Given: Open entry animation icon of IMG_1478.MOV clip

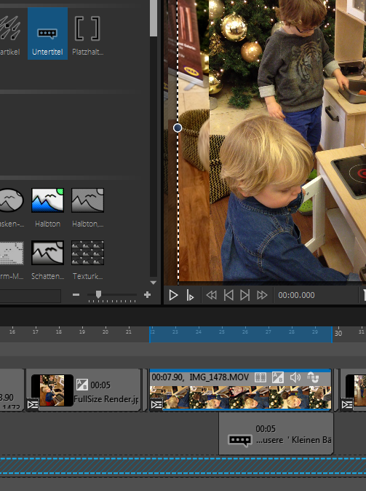Looking at the screenshot, I should 156,404.
